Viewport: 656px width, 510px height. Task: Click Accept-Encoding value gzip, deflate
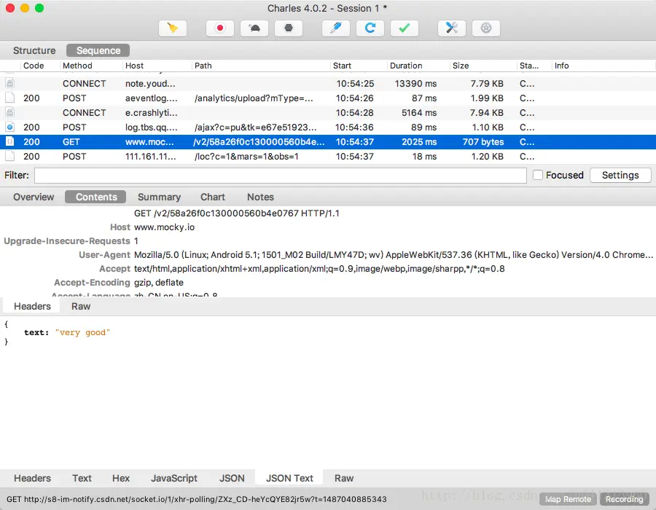coord(159,282)
